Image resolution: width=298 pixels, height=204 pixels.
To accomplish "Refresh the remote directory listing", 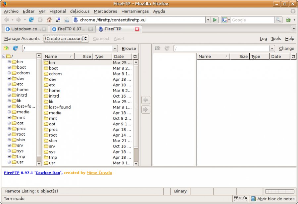I will pyautogui.click(x=167, y=48).
